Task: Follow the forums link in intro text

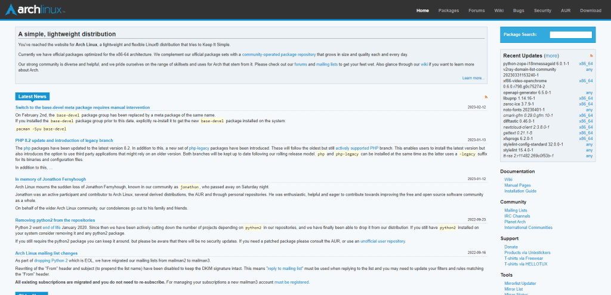Action: (x=301, y=64)
